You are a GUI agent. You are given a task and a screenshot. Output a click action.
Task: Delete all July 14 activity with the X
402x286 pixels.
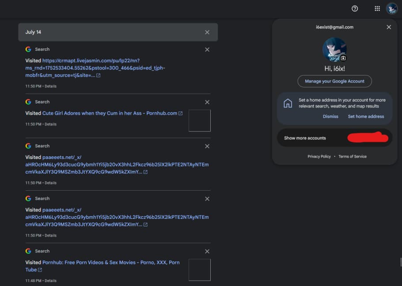207,32
